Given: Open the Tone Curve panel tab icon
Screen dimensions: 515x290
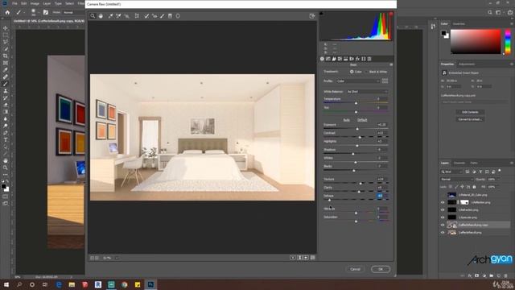Looking at the screenshot, I should (328, 59).
